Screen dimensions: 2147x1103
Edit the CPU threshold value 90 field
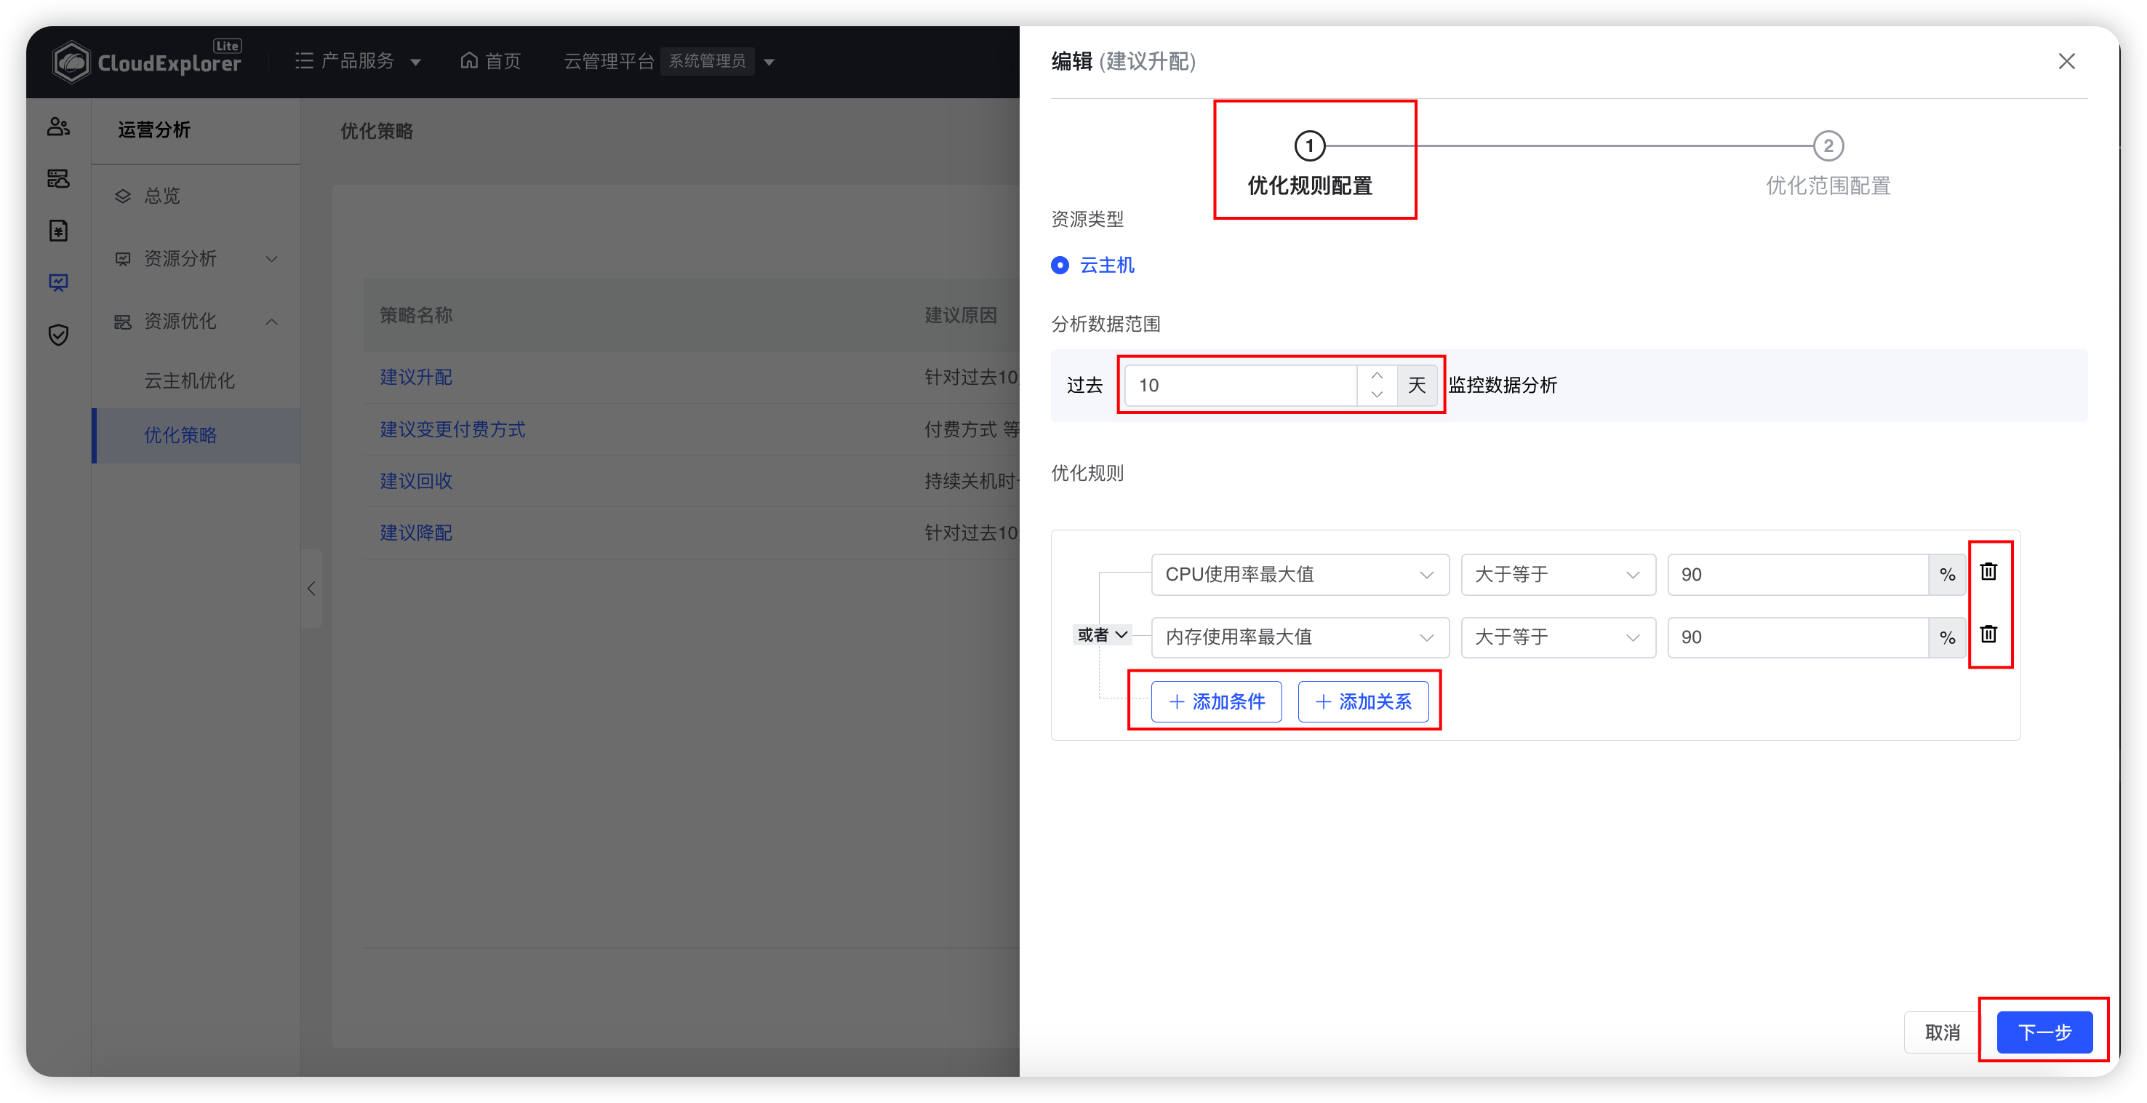tap(1798, 575)
